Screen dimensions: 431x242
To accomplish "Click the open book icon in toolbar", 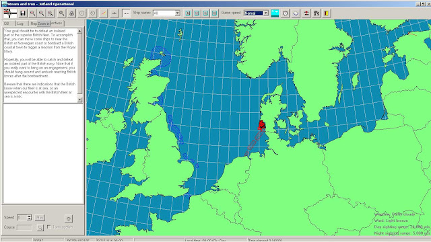I will (x=296, y=13).
